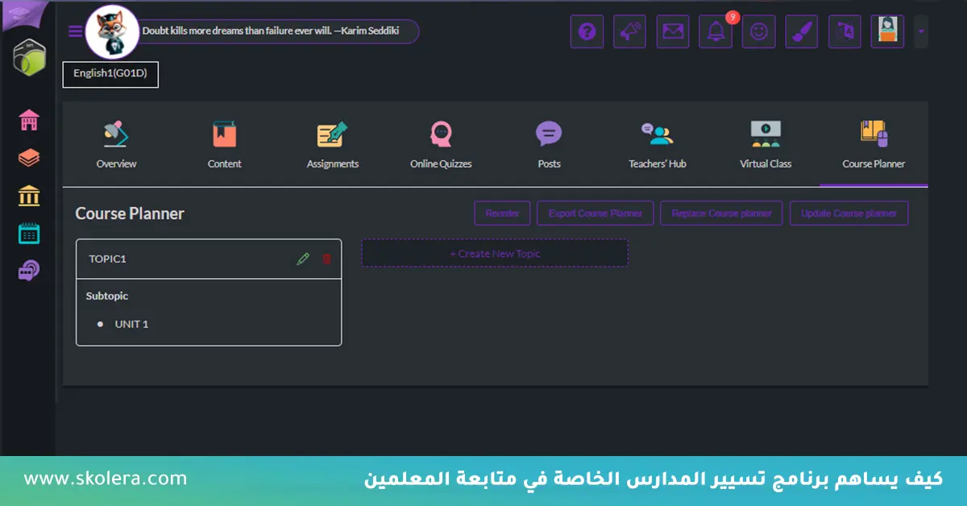
Task: Click the chat bubble sidebar icon
Action: coord(29,270)
